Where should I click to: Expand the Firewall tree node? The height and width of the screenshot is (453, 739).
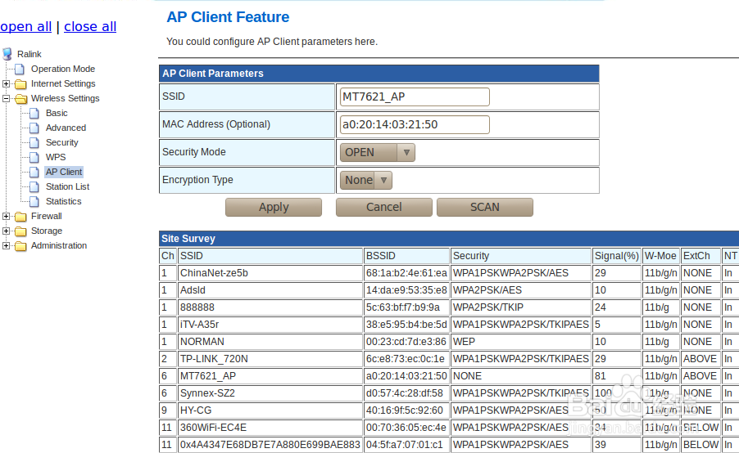(x=6, y=217)
